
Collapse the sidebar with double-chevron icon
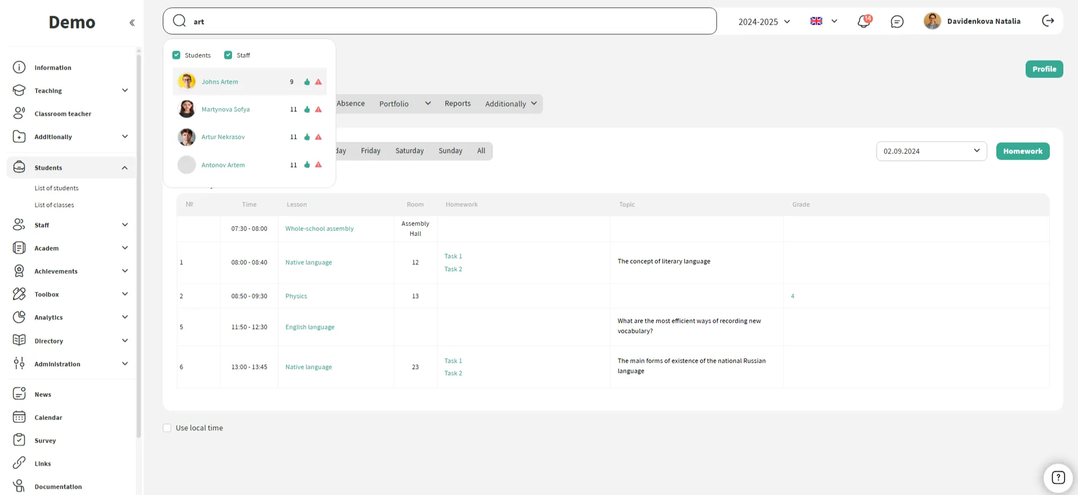click(x=132, y=22)
